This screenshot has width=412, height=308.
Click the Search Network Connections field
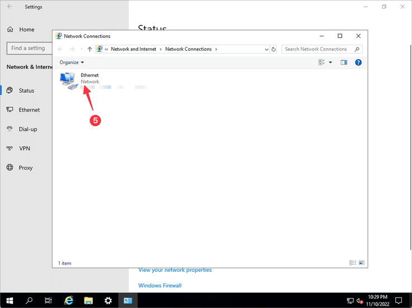pyautogui.click(x=318, y=49)
